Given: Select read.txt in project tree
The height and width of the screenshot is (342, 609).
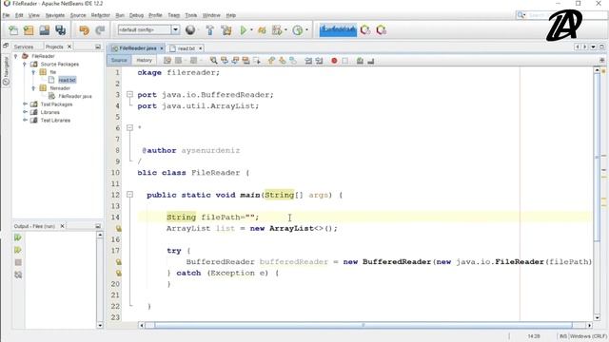Looking at the screenshot, I should click(67, 80).
